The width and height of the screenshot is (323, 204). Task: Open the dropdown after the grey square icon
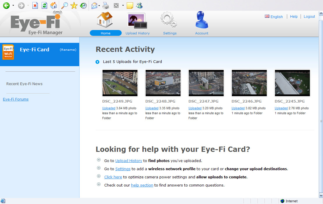[x=123, y=5]
